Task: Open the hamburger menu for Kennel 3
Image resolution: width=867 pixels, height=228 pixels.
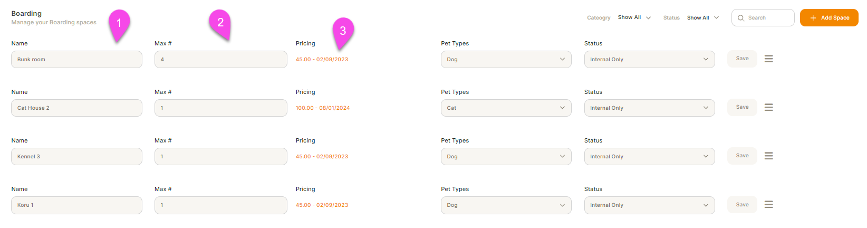Action: click(769, 156)
